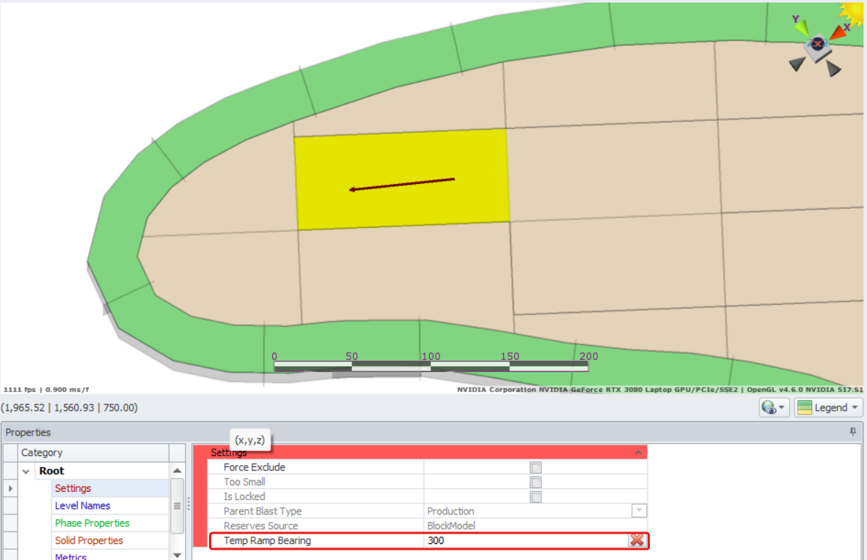Select Settings in the category tree
This screenshot has width=867, height=560.
click(73, 488)
